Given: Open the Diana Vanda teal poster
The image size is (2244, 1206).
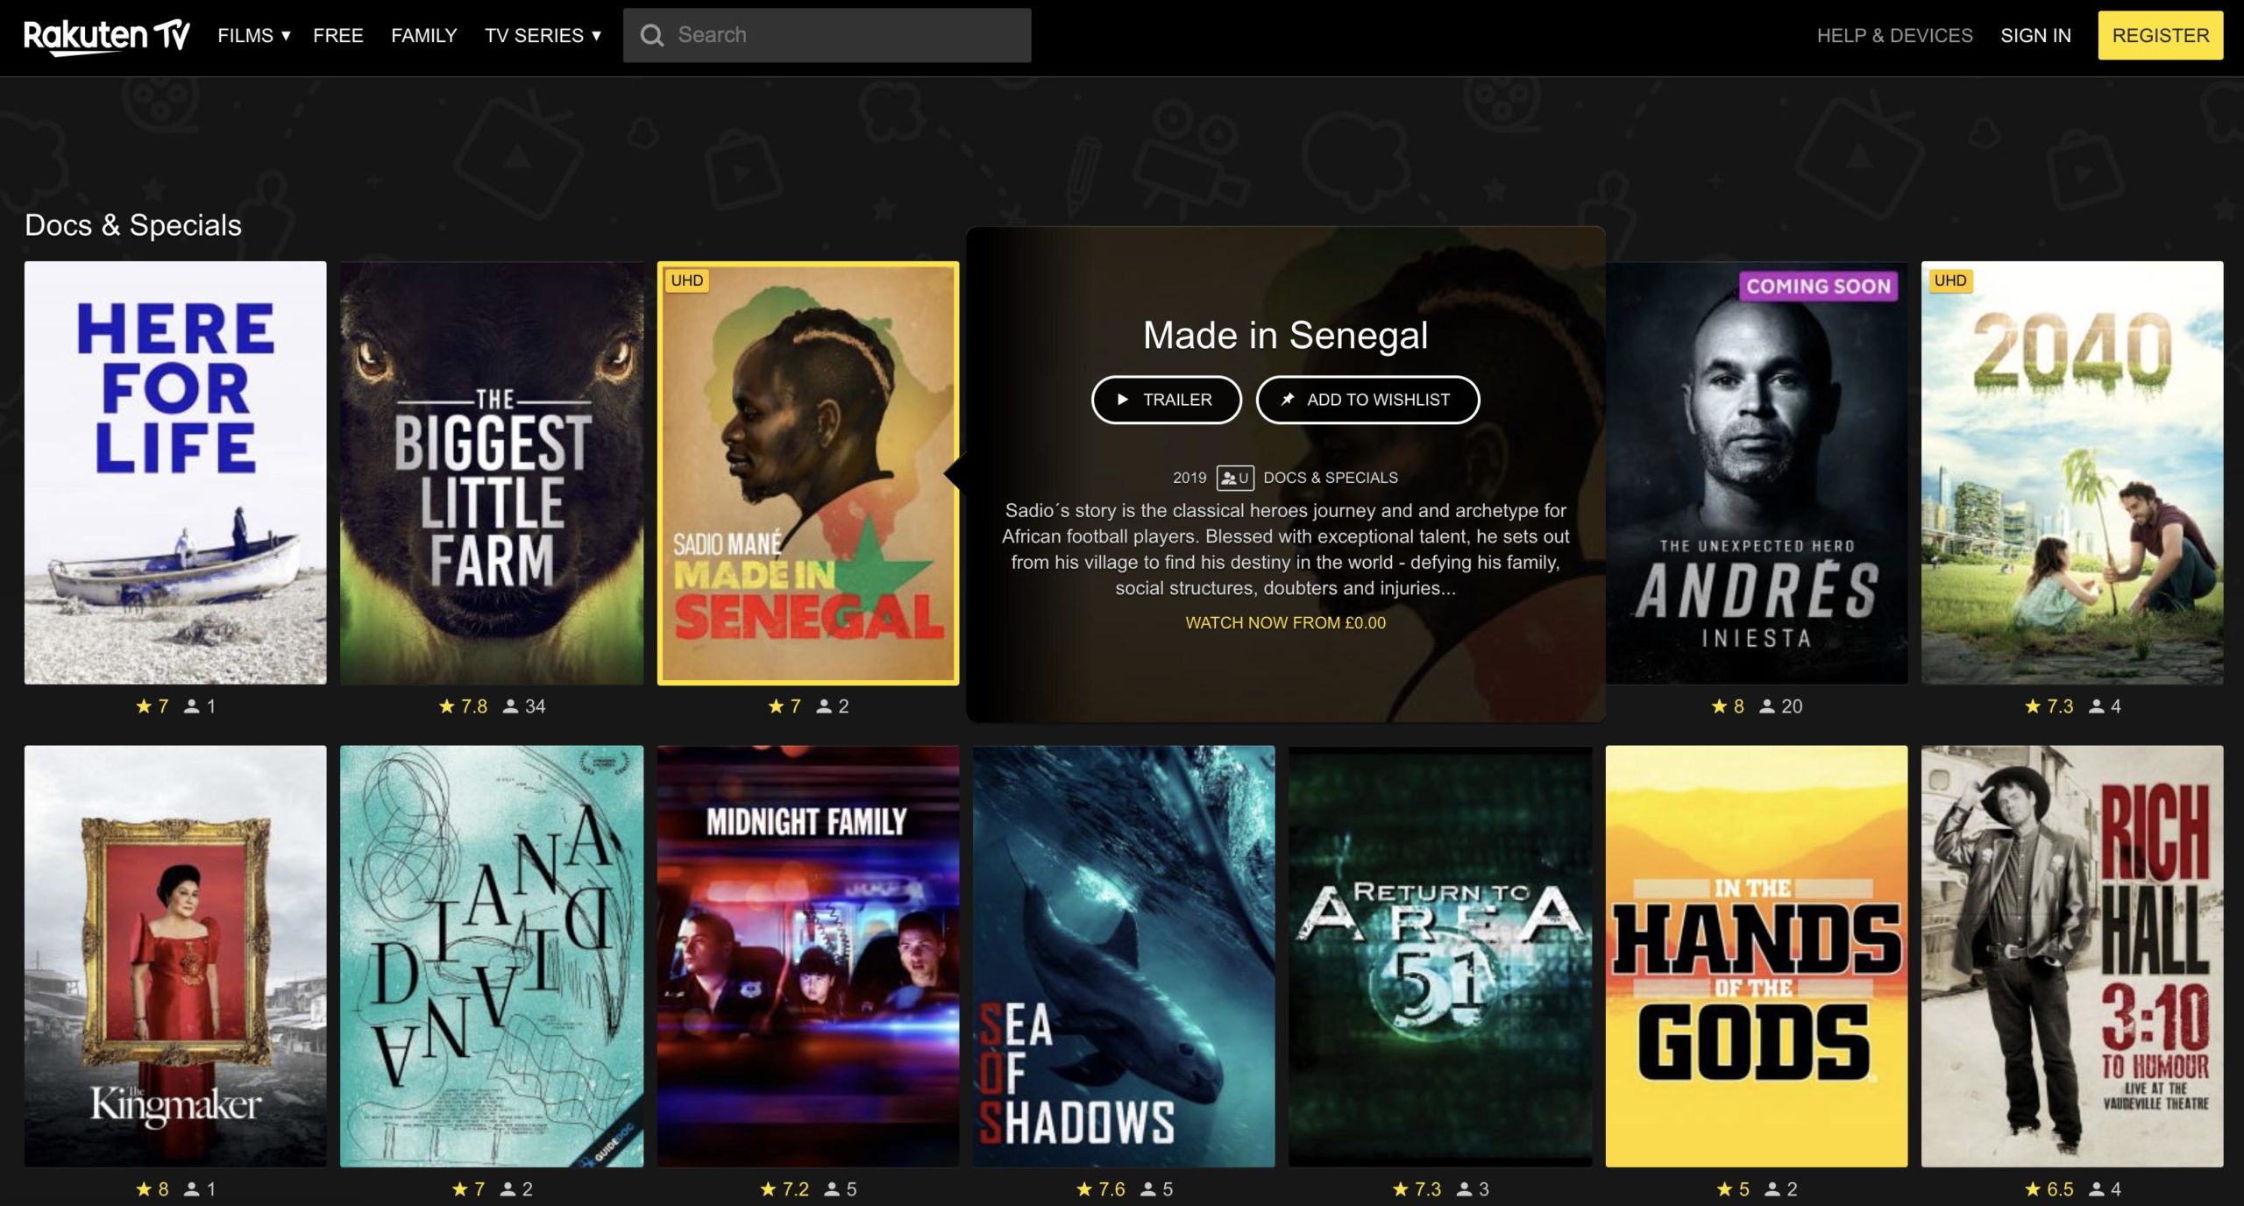Looking at the screenshot, I should 492,956.
